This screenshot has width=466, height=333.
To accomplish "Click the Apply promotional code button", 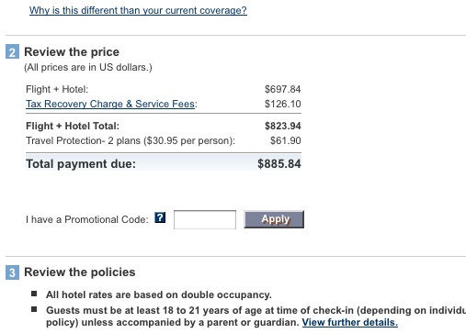I will click(x=274, y=219).
